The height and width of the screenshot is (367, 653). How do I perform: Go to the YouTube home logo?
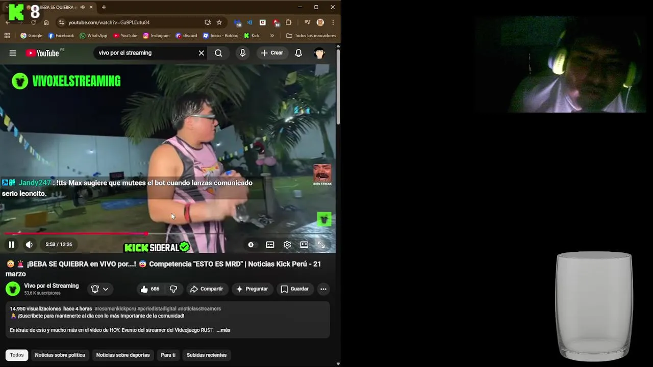pos(42,53)
